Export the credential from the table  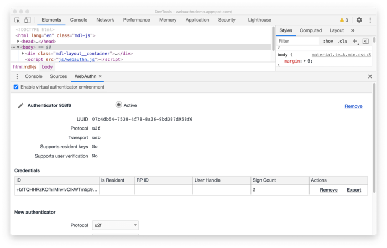click(x=354, y=190)
